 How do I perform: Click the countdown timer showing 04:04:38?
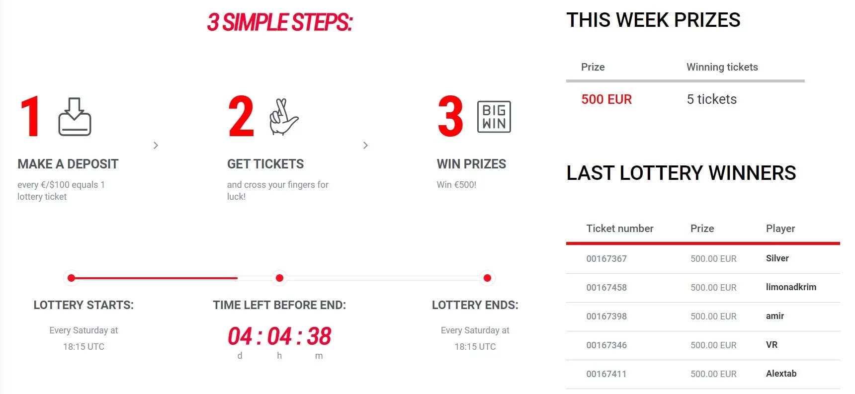279,336
